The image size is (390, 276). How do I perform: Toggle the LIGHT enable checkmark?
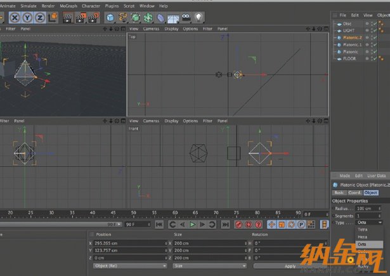375,30
